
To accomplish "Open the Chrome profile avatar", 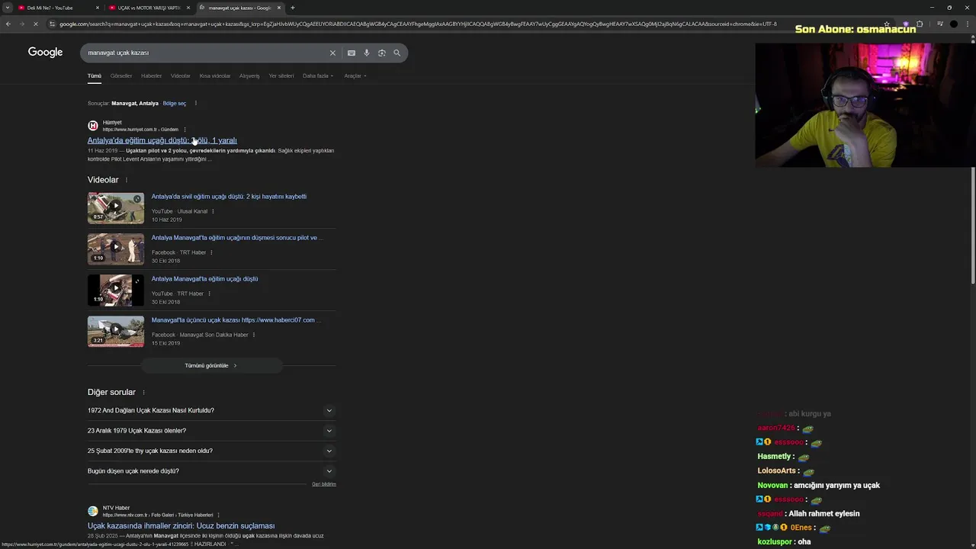I will [953, 24].
